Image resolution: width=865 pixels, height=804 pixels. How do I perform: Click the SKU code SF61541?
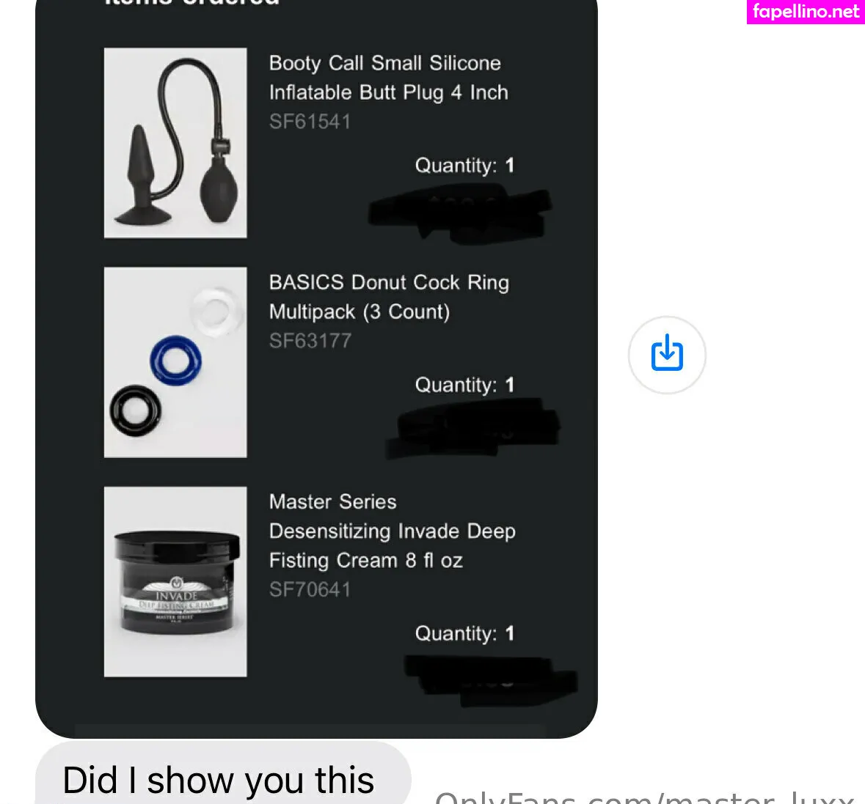pos(310,122)
